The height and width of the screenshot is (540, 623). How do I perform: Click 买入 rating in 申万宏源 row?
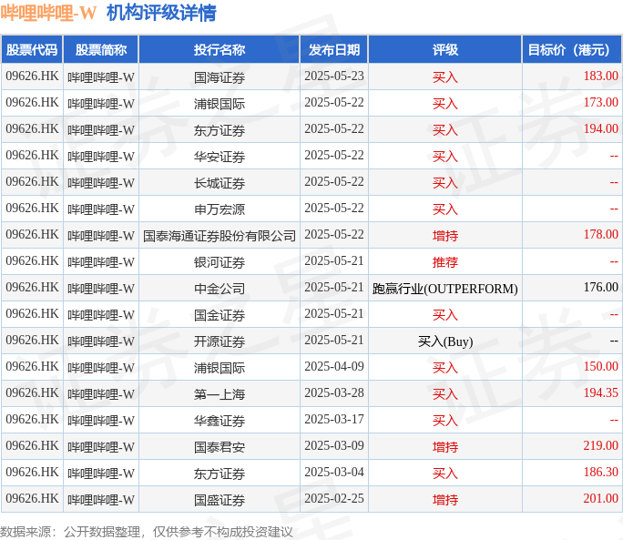click(445, 209)
